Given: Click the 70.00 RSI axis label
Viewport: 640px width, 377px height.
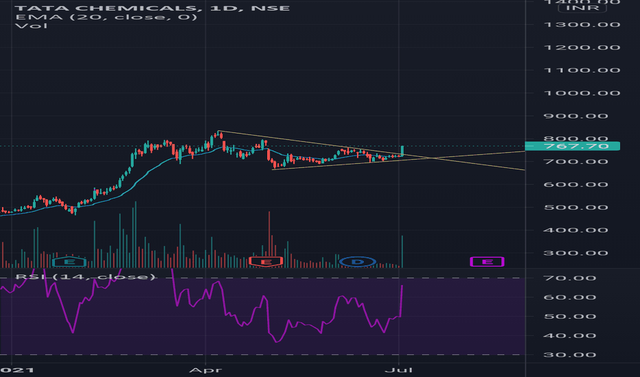Looking at the screenshot, I should point(570,278).
